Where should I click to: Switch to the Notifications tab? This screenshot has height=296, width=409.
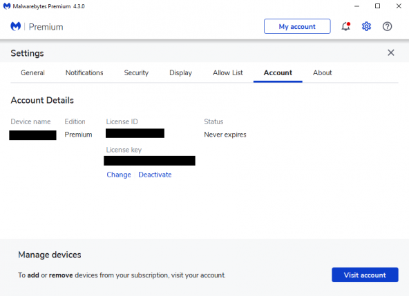(84, 72)
